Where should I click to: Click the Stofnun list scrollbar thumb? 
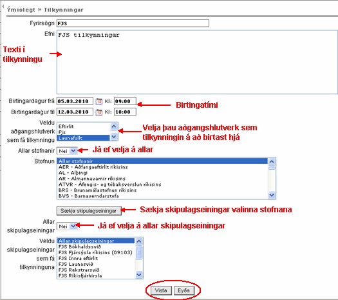(272, 168)
